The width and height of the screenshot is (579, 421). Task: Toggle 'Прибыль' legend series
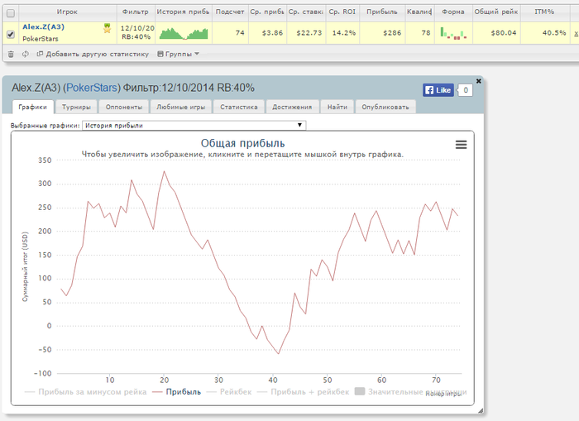177,392
